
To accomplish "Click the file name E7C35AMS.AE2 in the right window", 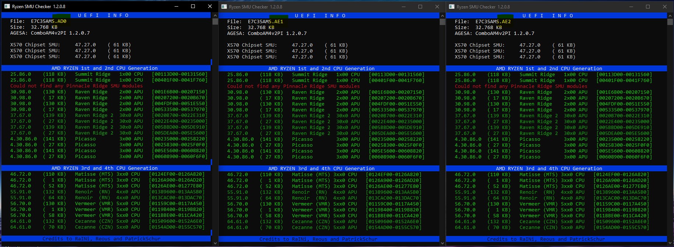I will point(493,22).
